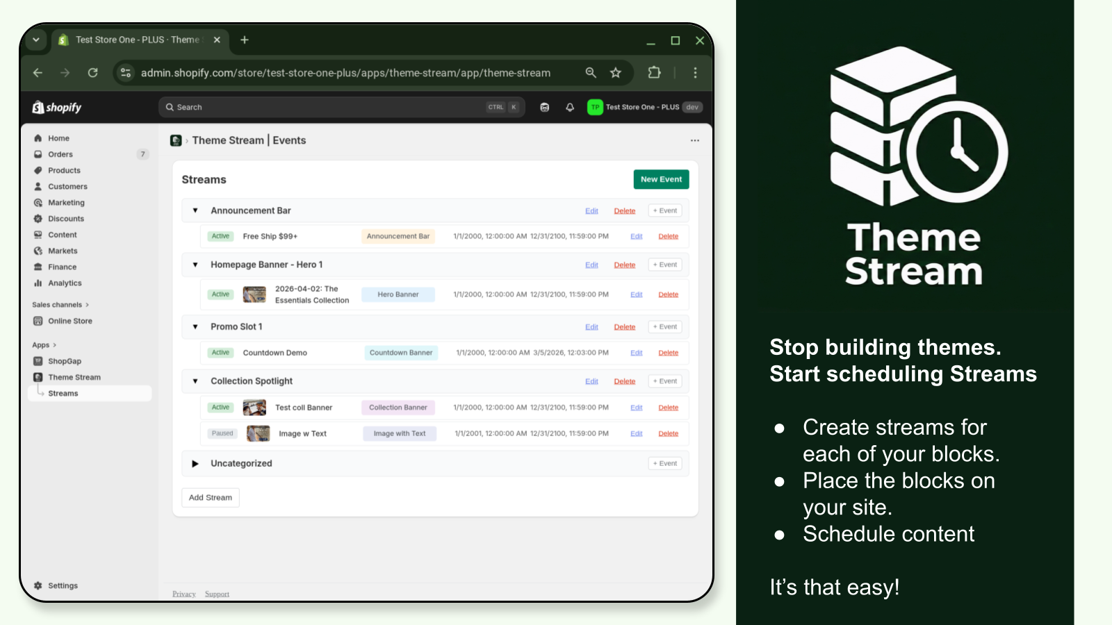
Task: Open Products in the sidebar
Action: [64, 170]
